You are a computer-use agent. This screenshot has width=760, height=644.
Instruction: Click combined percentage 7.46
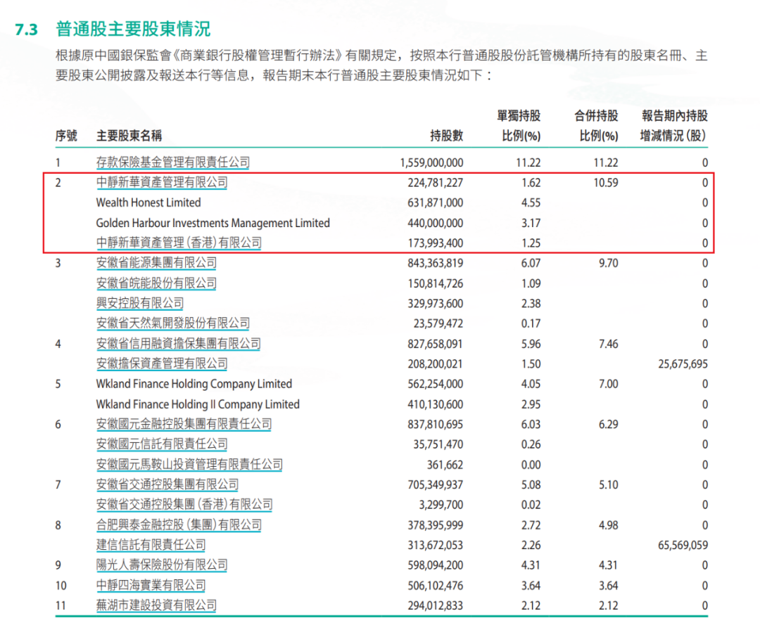point(608,344)
